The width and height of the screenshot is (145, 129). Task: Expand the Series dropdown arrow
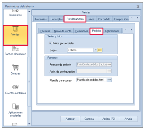[96, 50]
